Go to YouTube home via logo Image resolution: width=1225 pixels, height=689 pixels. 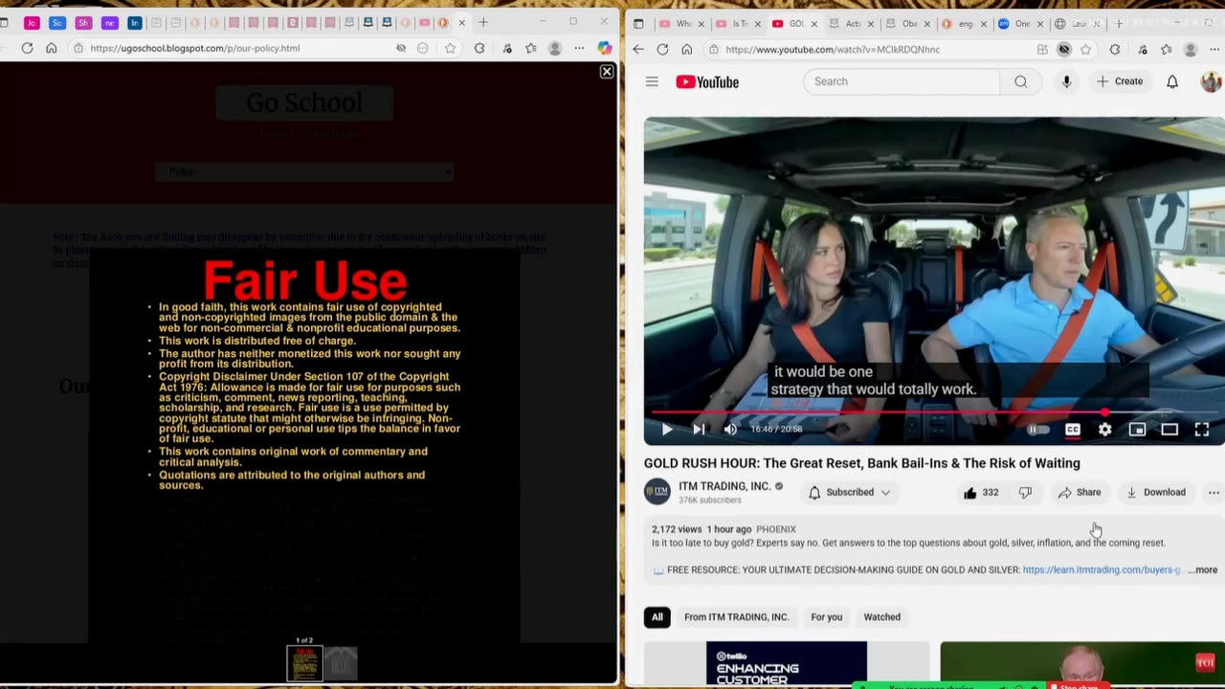707,81
